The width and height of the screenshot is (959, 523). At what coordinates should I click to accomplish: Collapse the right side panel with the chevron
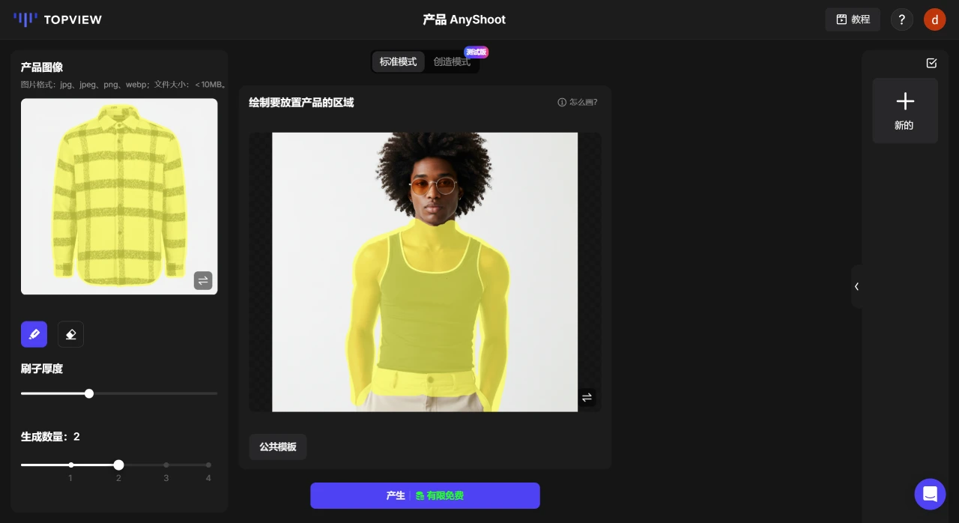coord(857,286)
